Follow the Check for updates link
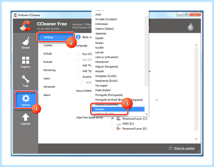 (x=184, y=148)
